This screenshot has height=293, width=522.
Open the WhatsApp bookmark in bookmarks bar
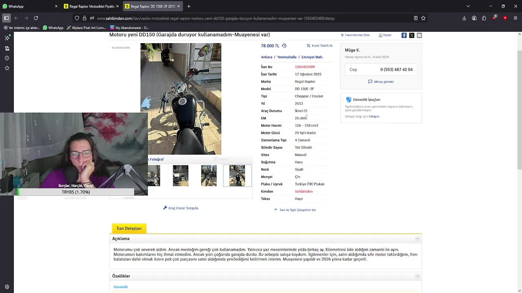53,28
